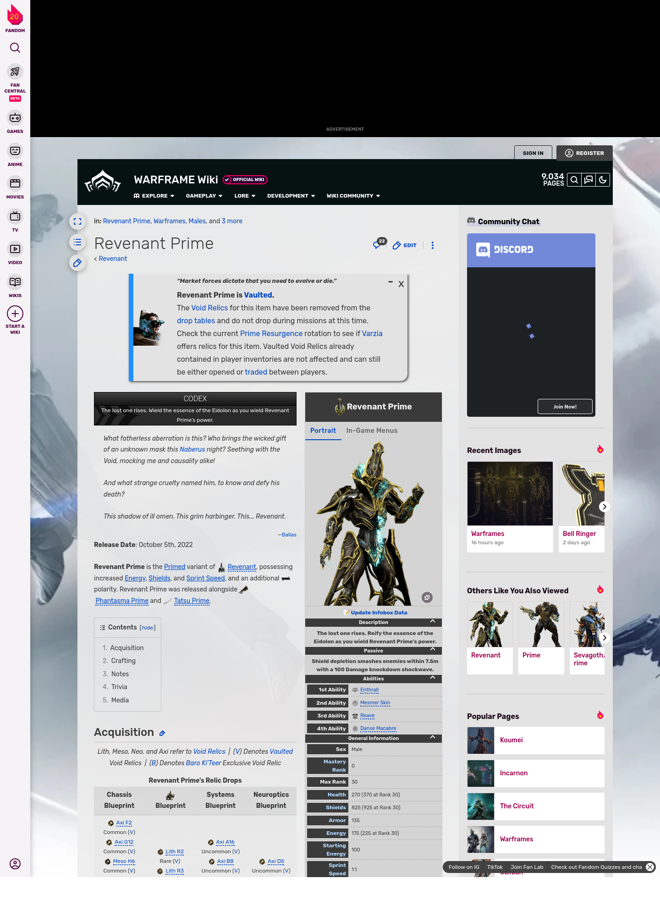
Task: Open the Enthrall ability link
Action: point(369,690)
